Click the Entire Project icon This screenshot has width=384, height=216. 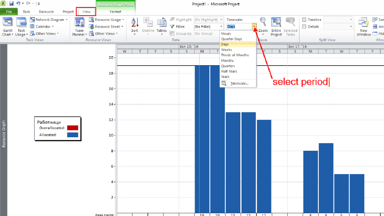276,27
